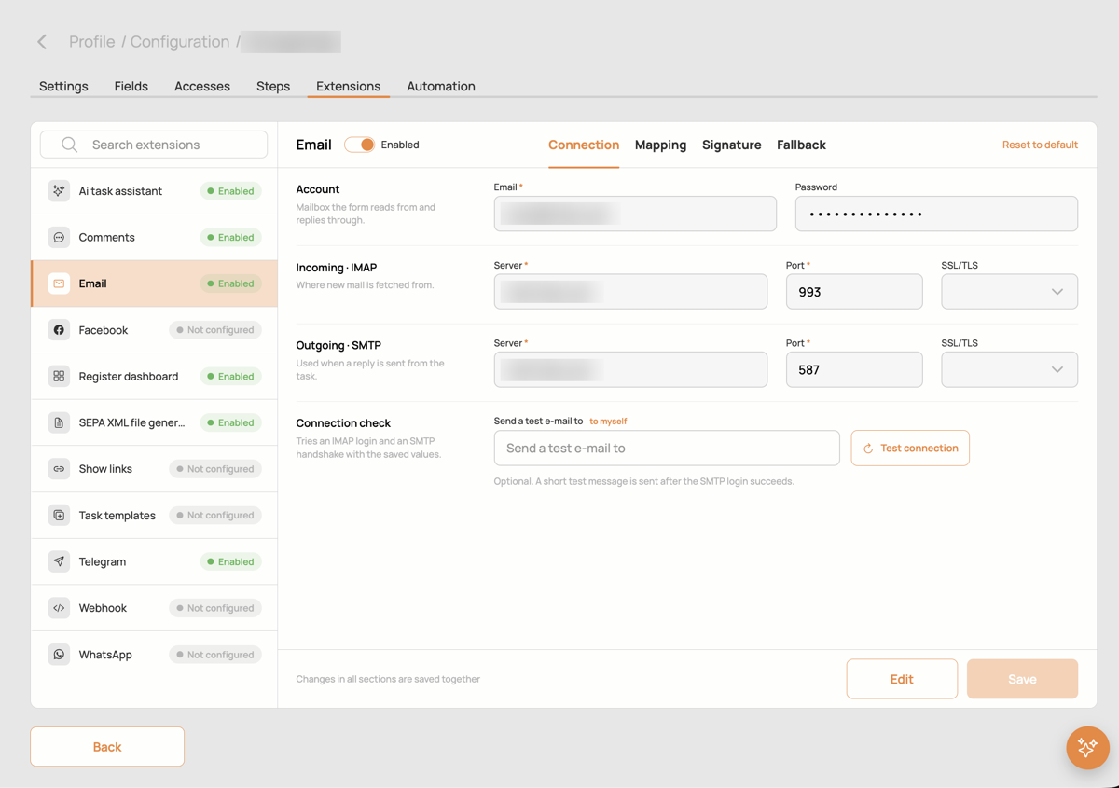Click Profile in the breadcrumb

[92, 42]
